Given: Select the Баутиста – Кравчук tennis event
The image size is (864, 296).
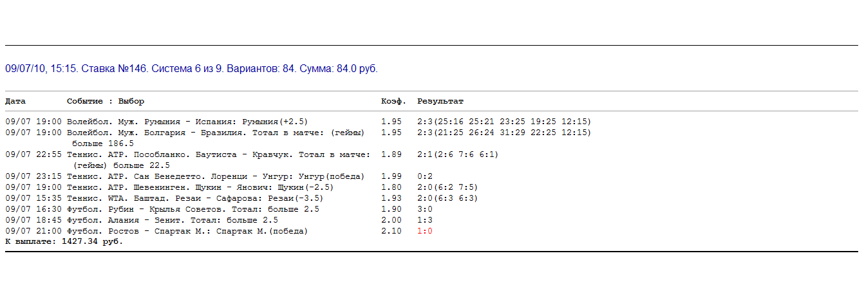Looking at the screenshot, I should click(218, 154).
